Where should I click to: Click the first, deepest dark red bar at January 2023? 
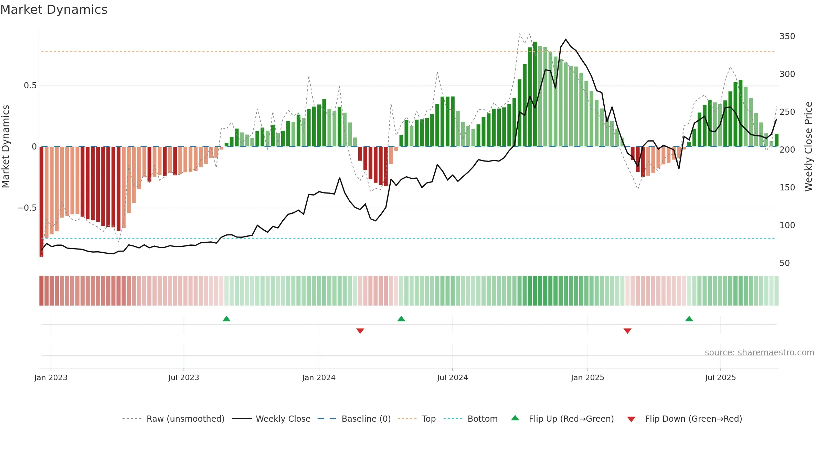click(x=41, y=201)
